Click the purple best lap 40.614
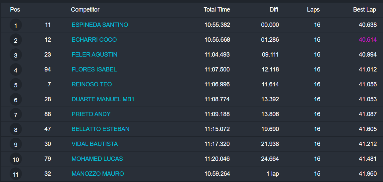This screenshot has width=383, height=182. (367, 40)
